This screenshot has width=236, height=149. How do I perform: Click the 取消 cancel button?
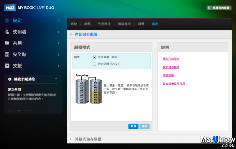point(133,126)
